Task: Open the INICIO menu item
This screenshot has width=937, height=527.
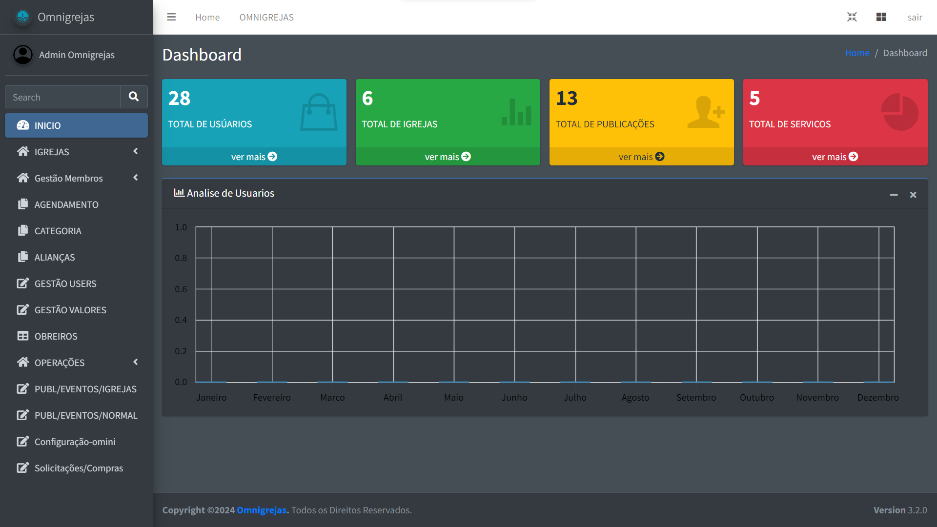Action: tap(76, 125)
